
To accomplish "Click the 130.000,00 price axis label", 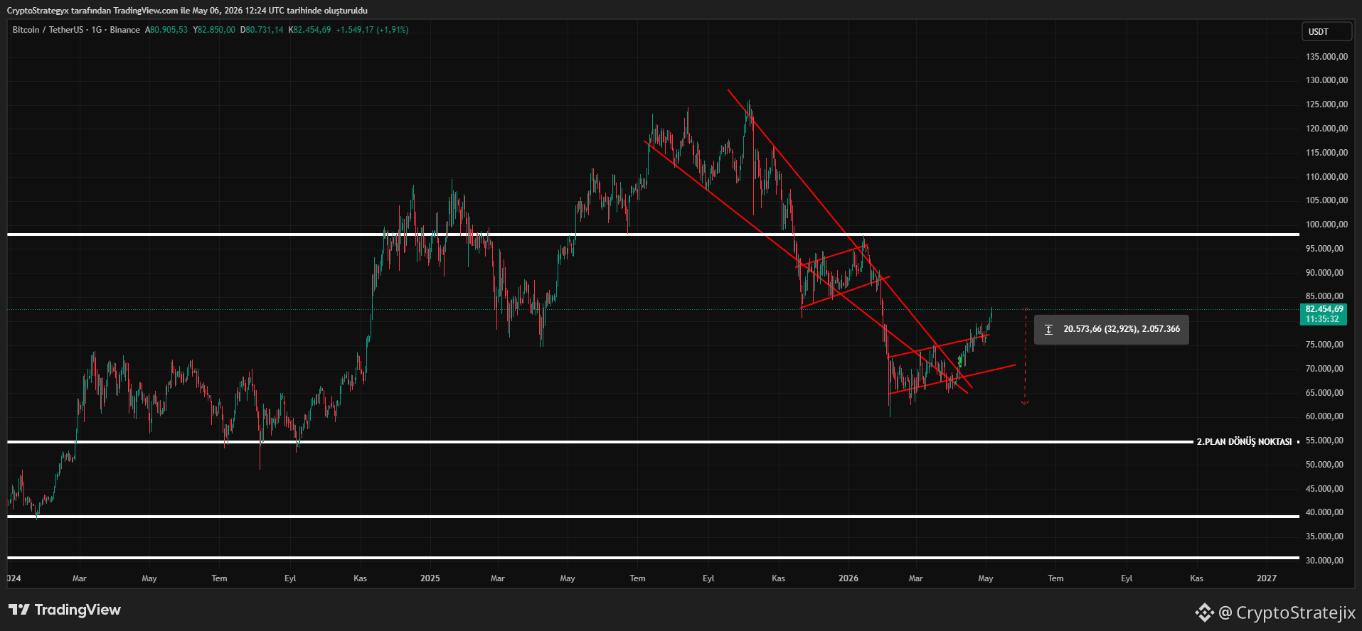I will point(1326,80).
